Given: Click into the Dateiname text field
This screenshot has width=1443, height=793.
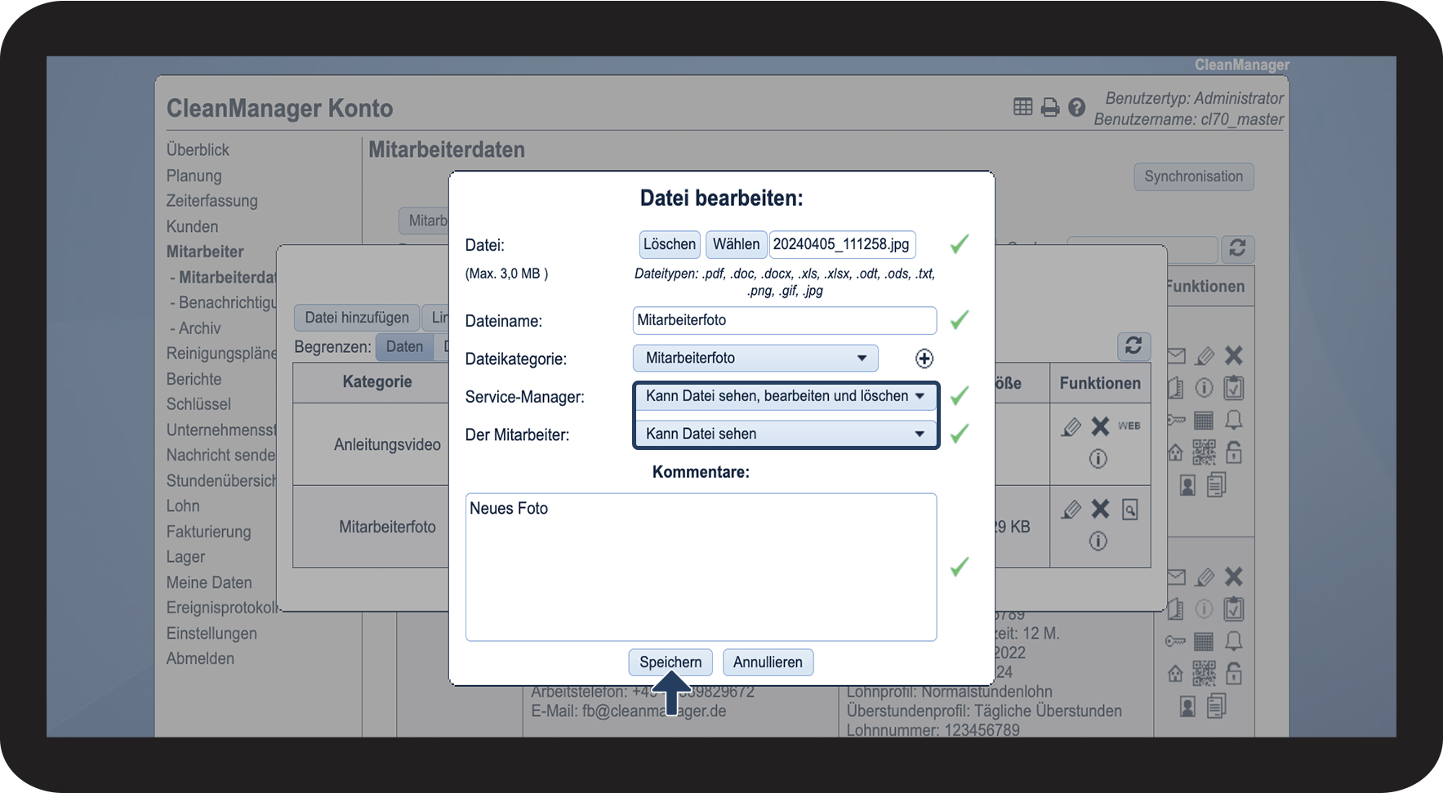Looking at the screenshot, I should pyautogui.click(x=784, y=320).
